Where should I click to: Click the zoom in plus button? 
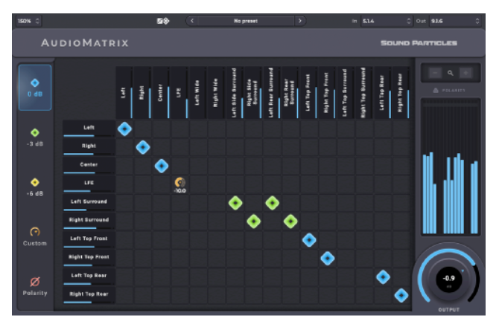pos(465,74)
